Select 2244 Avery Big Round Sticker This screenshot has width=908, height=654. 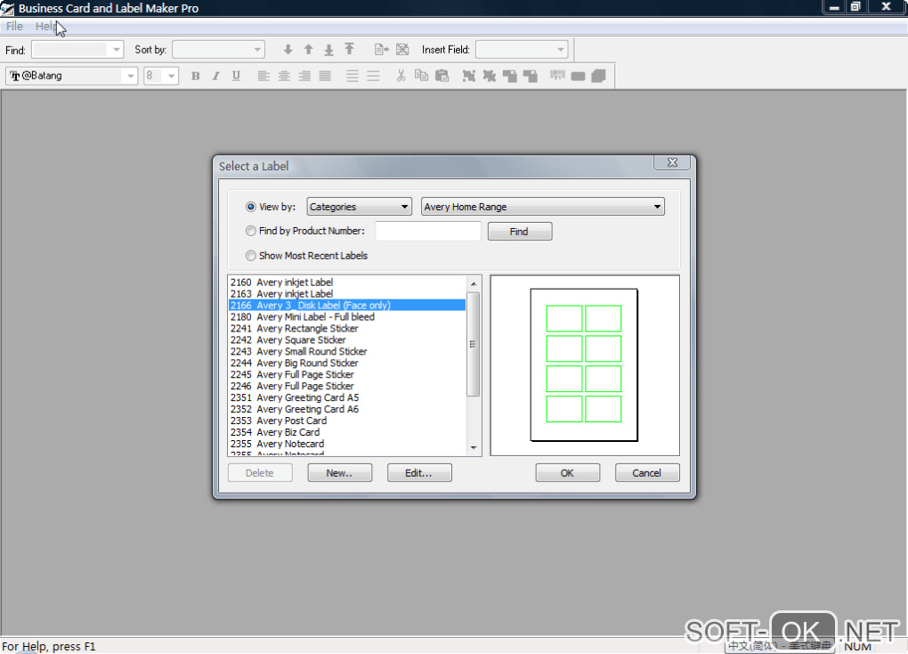[x=346, y=364]
